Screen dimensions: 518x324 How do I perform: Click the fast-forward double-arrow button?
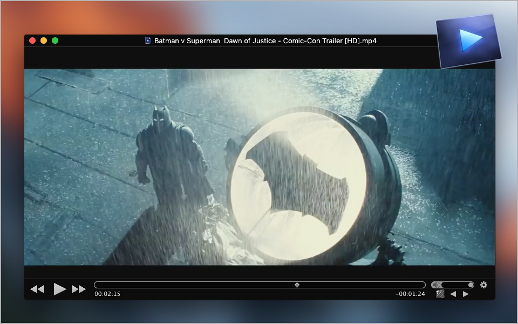click(79, 289)
